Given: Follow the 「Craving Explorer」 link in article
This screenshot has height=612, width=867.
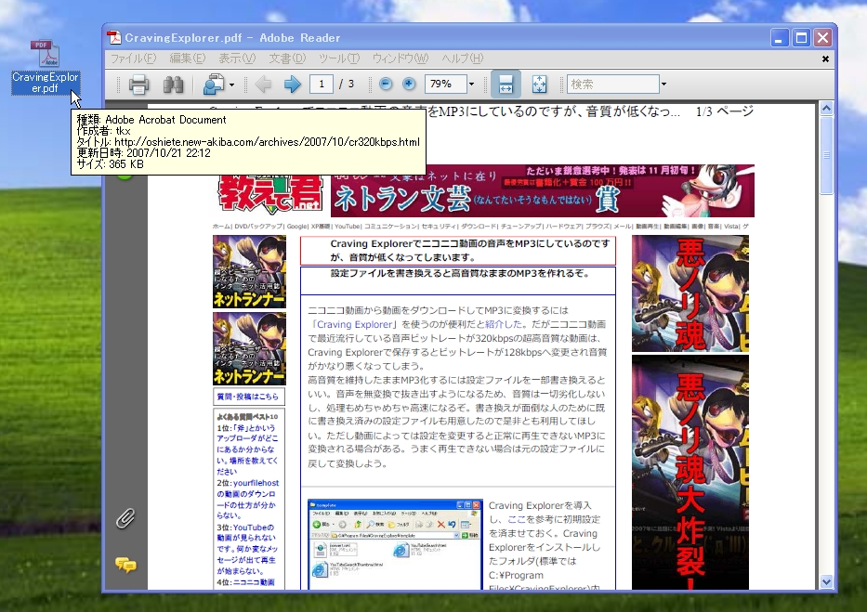Looking at the screenshot, I should [x=354, y=324].
